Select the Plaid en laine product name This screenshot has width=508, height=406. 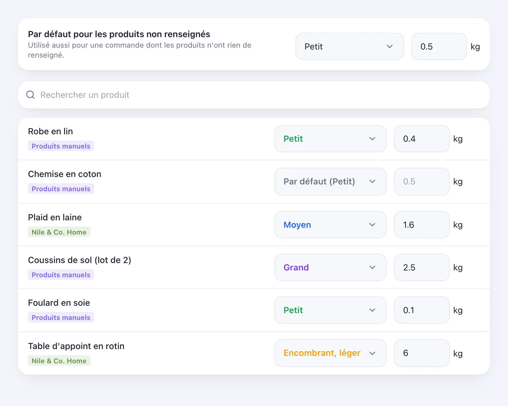point(55,217)
